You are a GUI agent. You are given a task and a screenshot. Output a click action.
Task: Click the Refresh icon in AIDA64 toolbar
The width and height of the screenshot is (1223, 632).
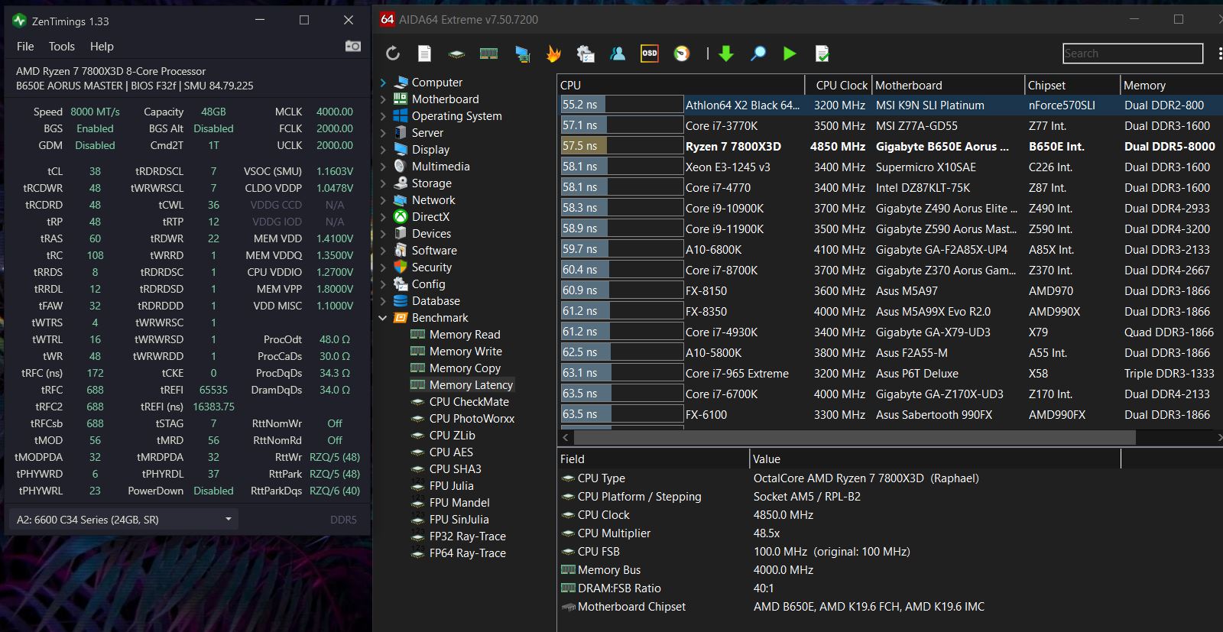click(x=393, y=53)
